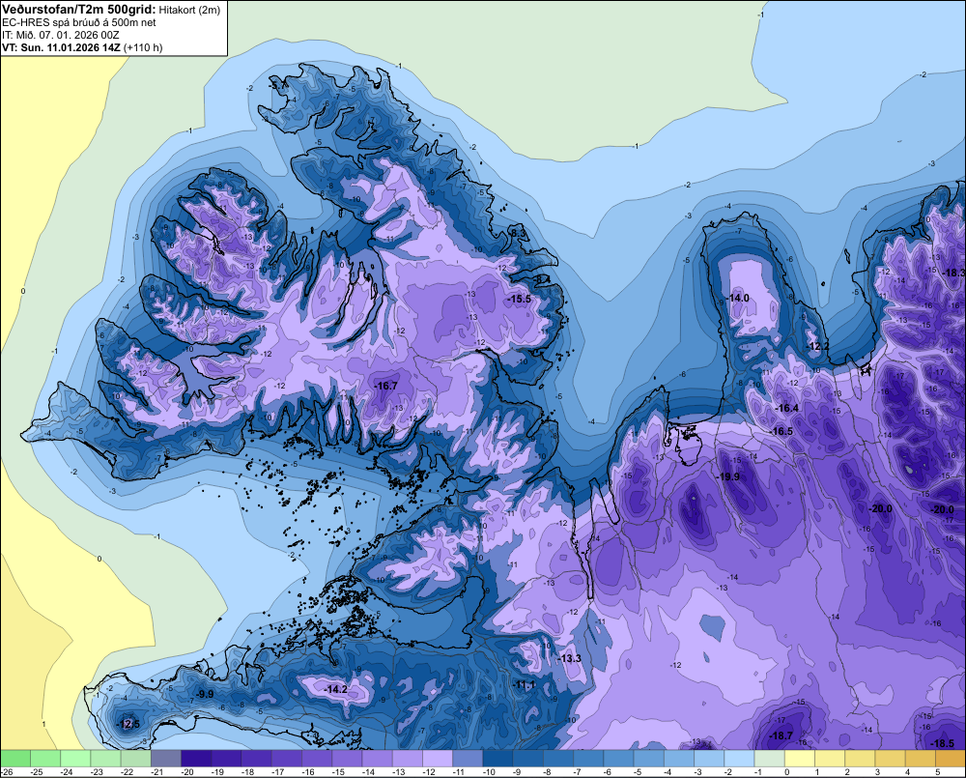
Task: Select the legend color swatch labeled -7
Action: pos(589,759)
